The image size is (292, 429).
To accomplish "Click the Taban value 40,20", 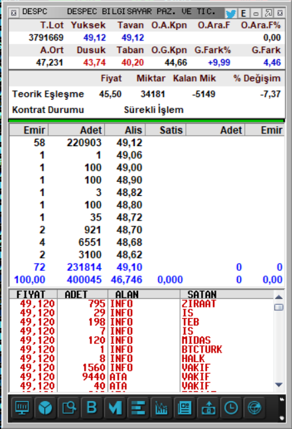I will tap(133, 62).
